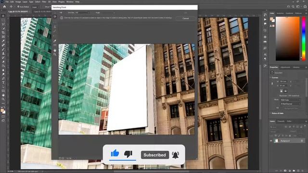Image resolution: width=308 pixels, height=173 pixels.
Task: Click the Home icon in options bar
Action: [x=4, y=7]
